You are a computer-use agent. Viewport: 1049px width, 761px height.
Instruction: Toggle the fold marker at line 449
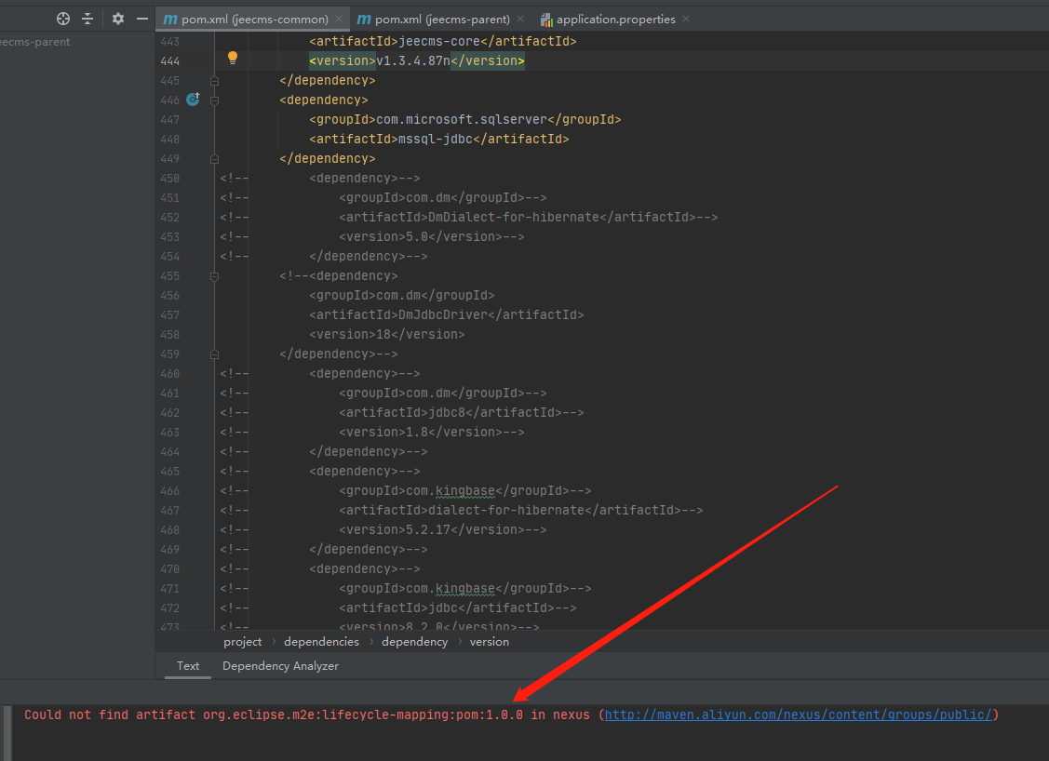click(215, 159)
